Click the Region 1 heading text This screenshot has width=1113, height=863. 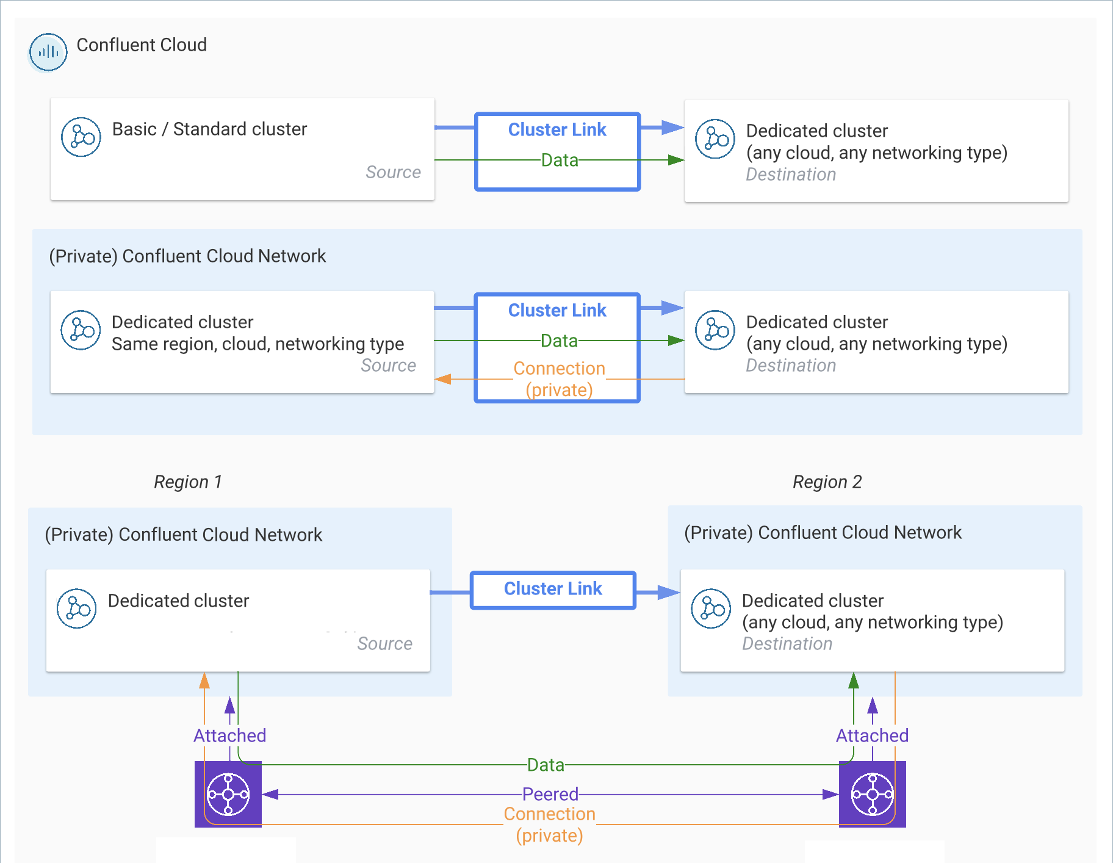pyautogui.click(x=188, y=482)
